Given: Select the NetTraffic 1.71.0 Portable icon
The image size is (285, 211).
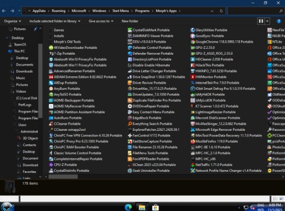Looking at the screenshot, I should click(193, 165).
